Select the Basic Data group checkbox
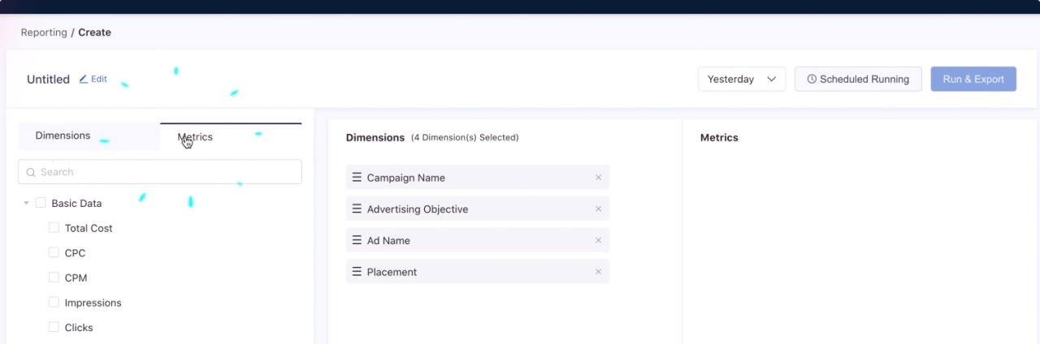 click(x=41, y=203)
